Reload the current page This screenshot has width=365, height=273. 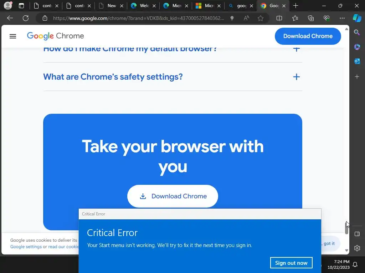pos(26,18)
